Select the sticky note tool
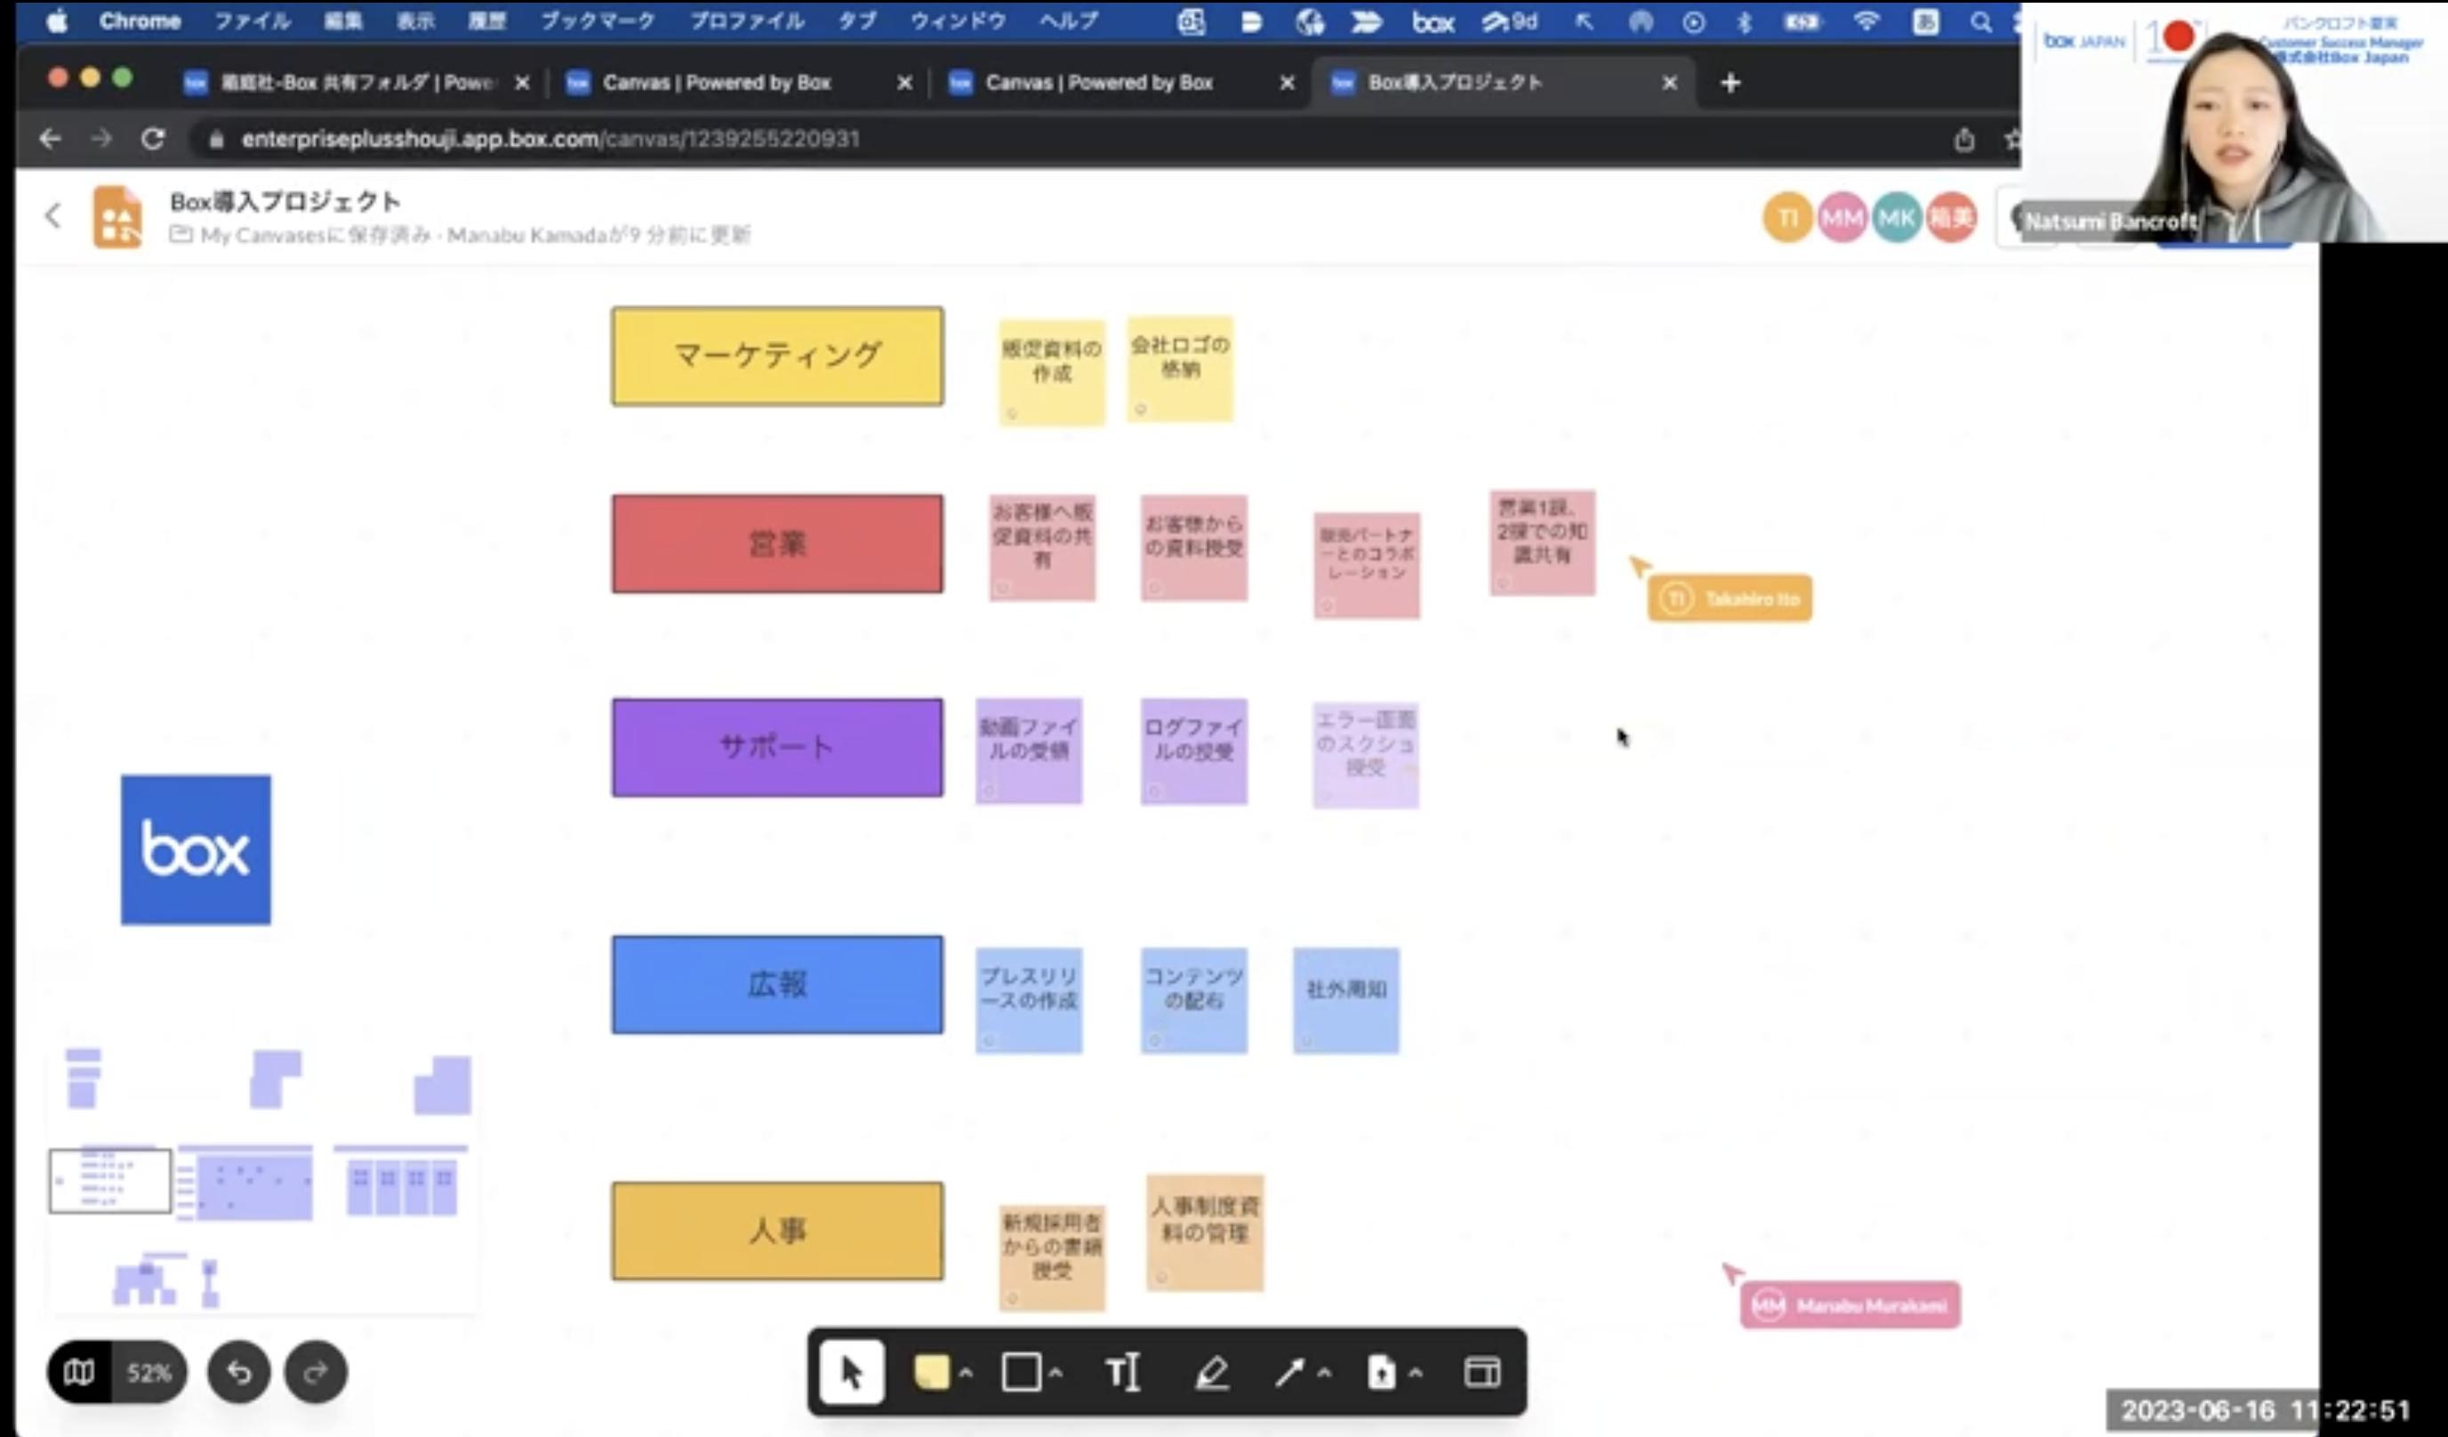The image size is (2448, 1437). 931,1372
